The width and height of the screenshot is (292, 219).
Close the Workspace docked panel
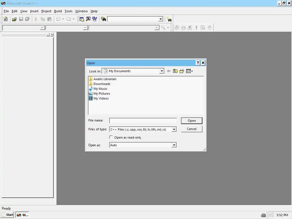(x=52, y=35)
